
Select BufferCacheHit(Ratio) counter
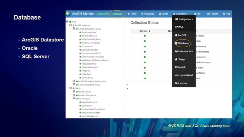[x=91, y=40]
